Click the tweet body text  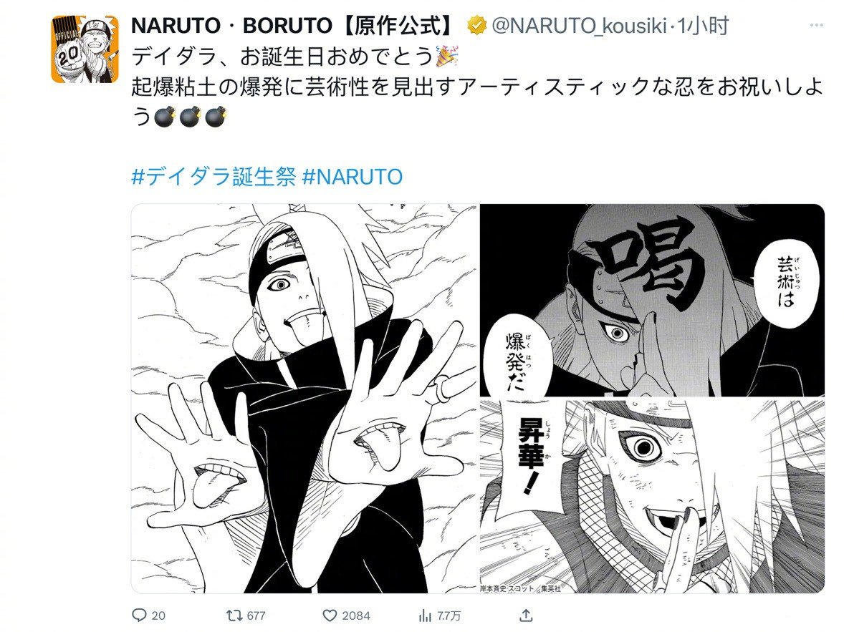477,86
